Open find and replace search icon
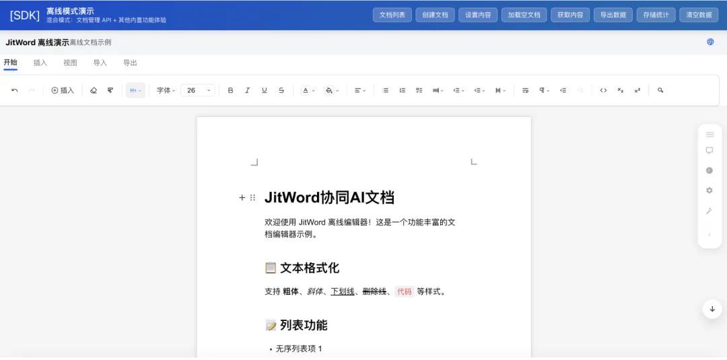The width and height of the screenshot is (727, 360). (x=660, y=90)
